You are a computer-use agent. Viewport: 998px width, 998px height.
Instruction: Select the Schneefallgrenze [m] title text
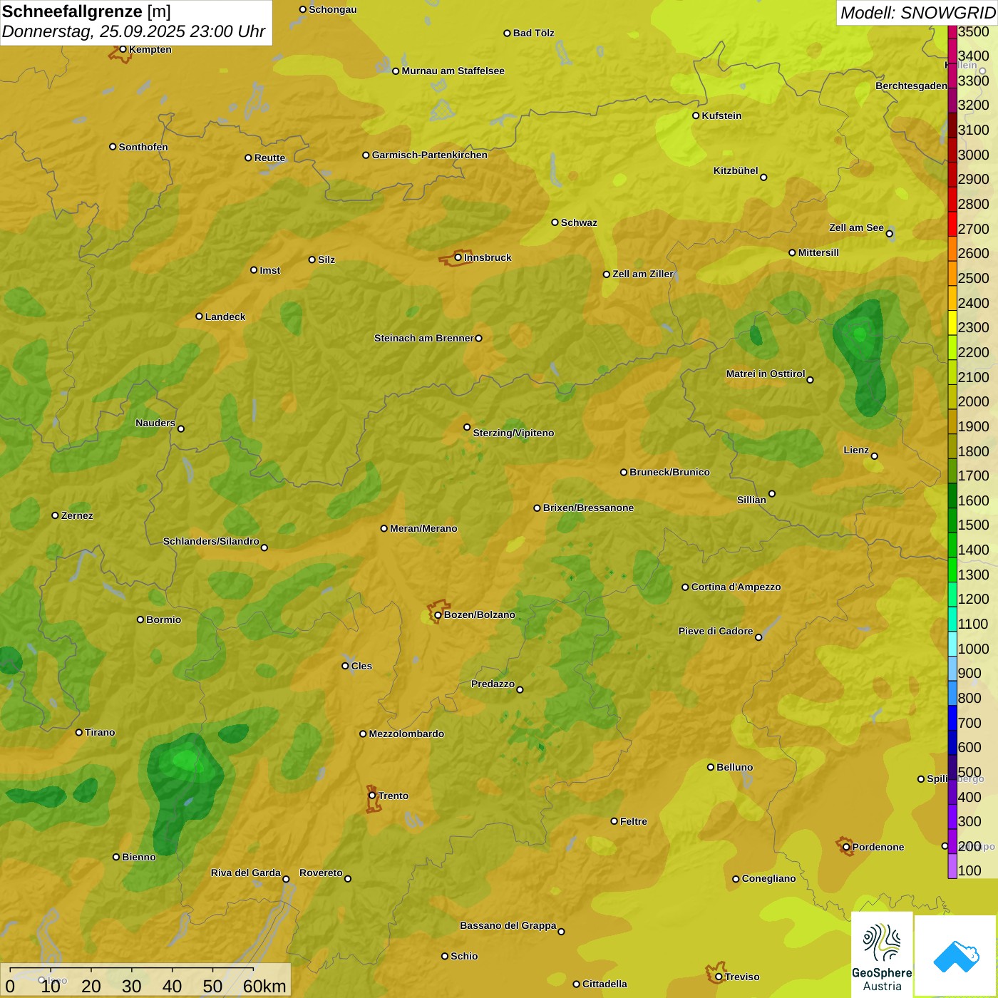86,11
